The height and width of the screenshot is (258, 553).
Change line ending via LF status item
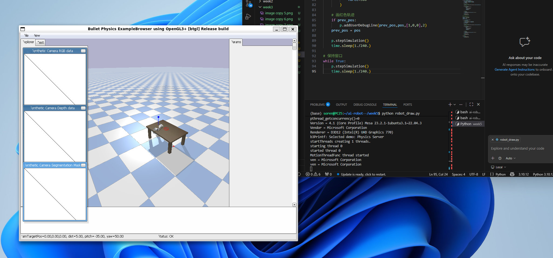[484, 174]
